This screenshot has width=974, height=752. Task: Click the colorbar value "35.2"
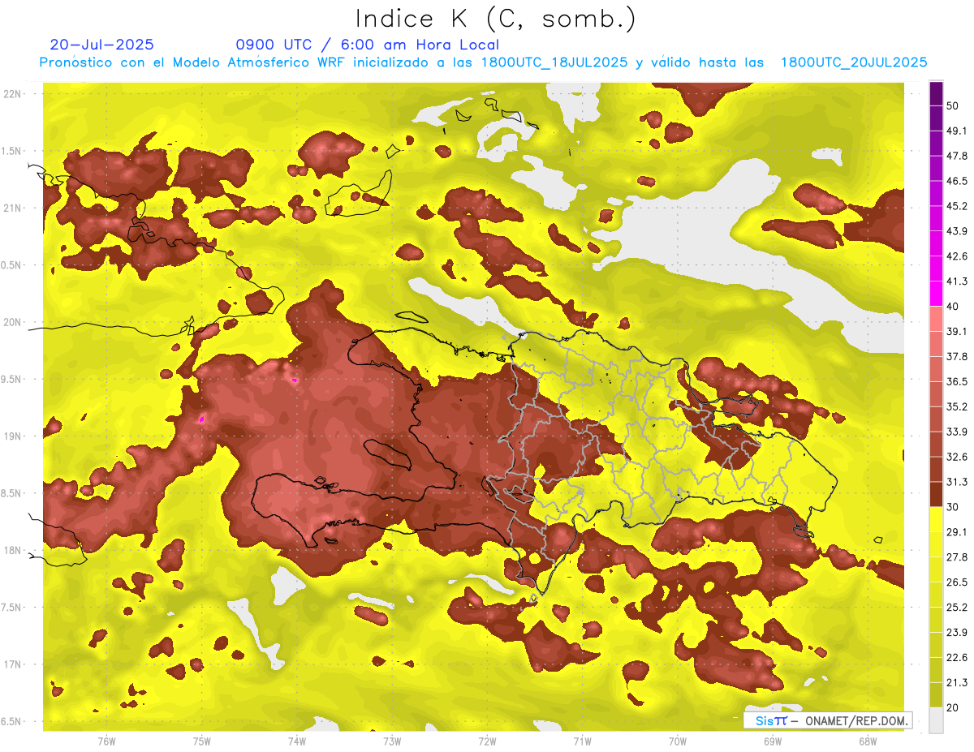point(957,406)
